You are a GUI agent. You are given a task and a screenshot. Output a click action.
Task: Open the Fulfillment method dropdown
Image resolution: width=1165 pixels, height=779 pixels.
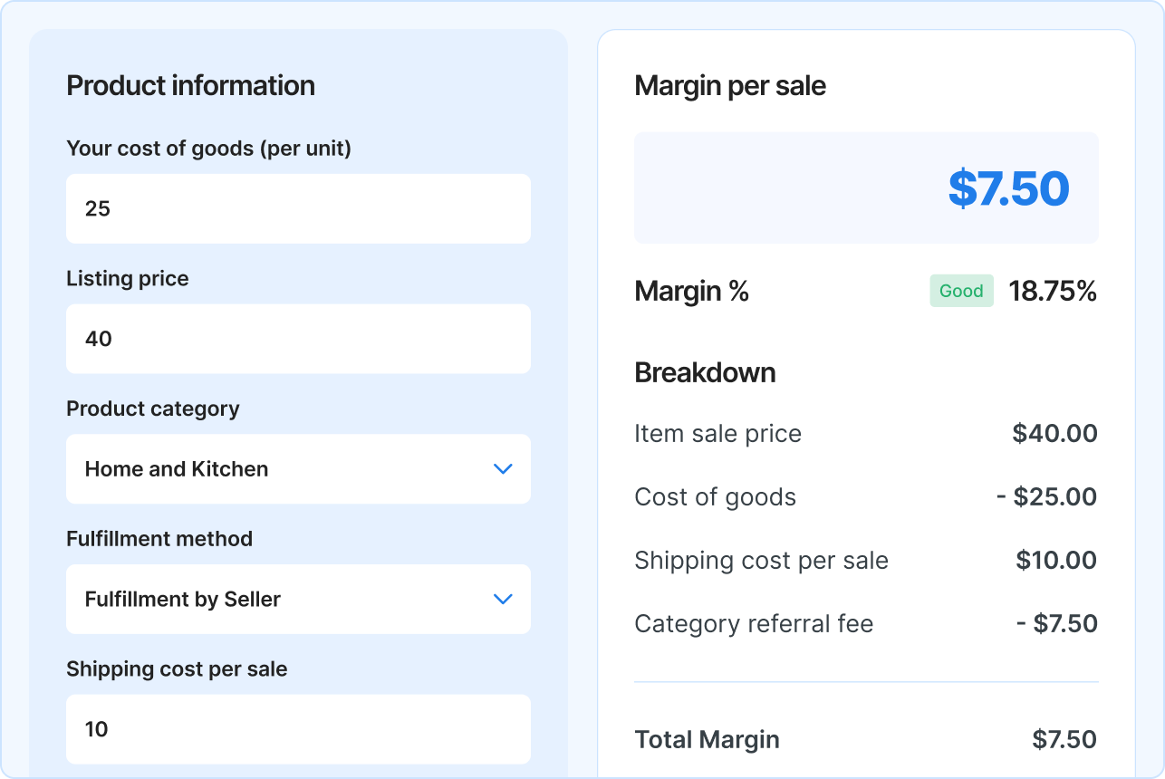click(298, 599)
